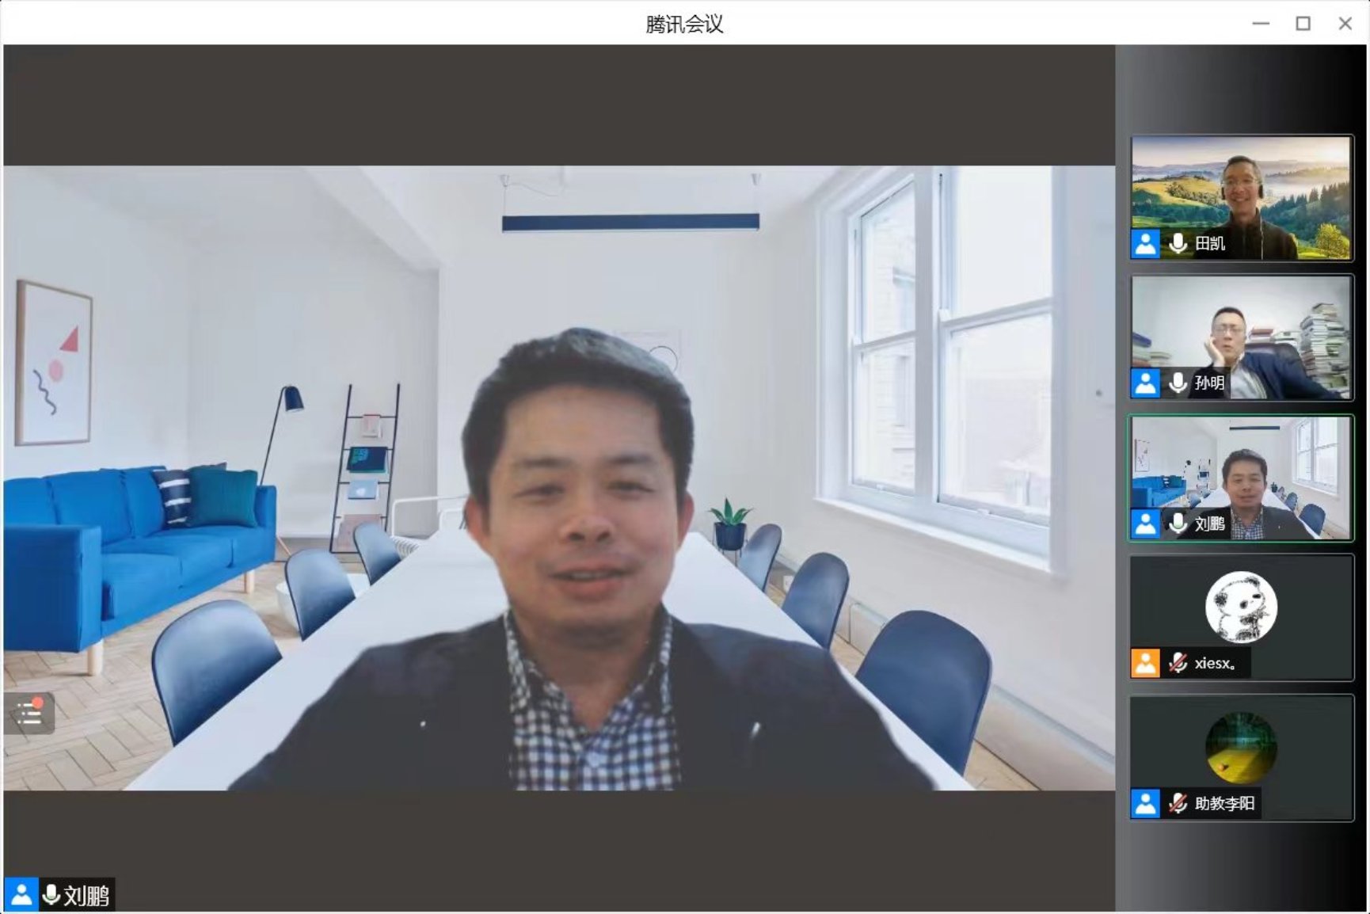Click the user icon in bottom-left speaker label
1370x914 pixels.
click(21, 895)
